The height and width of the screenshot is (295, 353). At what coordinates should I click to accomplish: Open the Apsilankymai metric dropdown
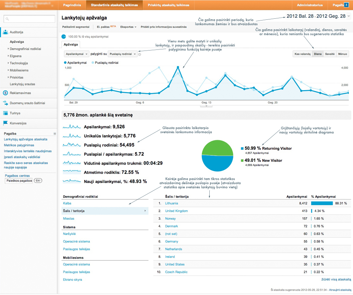pyautogui.click(x=77, y=54)
